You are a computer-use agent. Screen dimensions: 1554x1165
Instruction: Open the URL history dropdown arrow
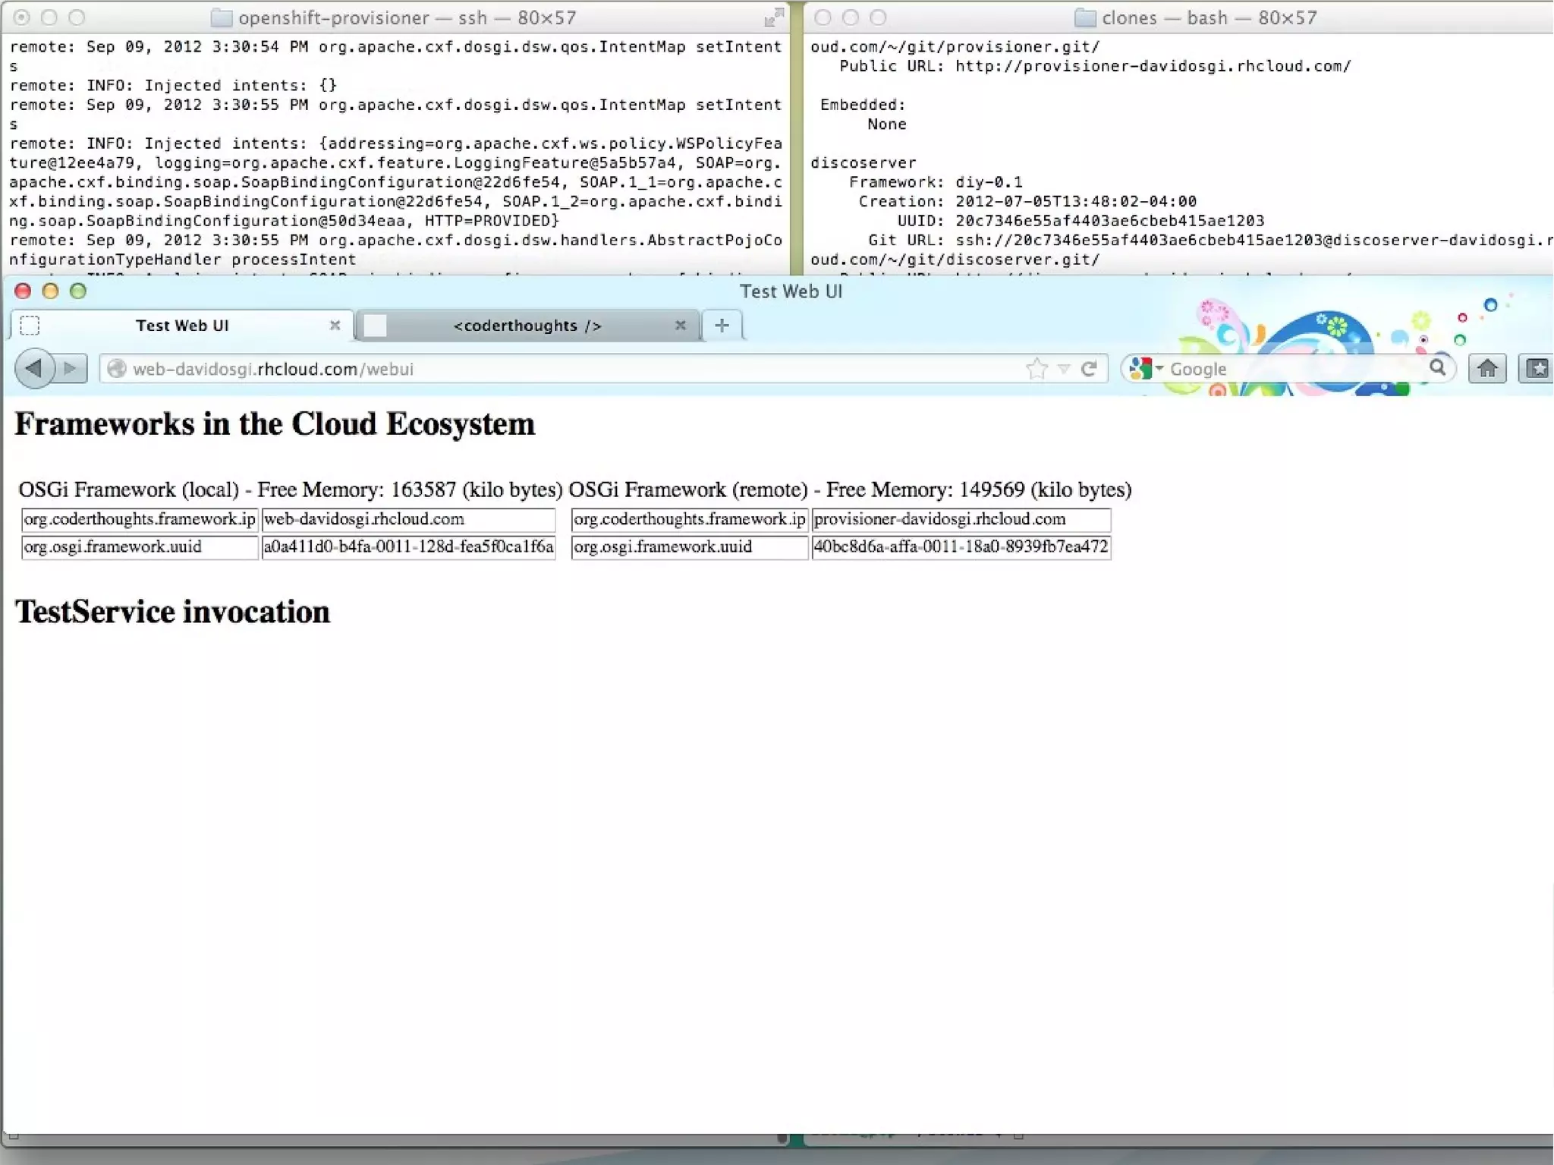(1064, 369)
